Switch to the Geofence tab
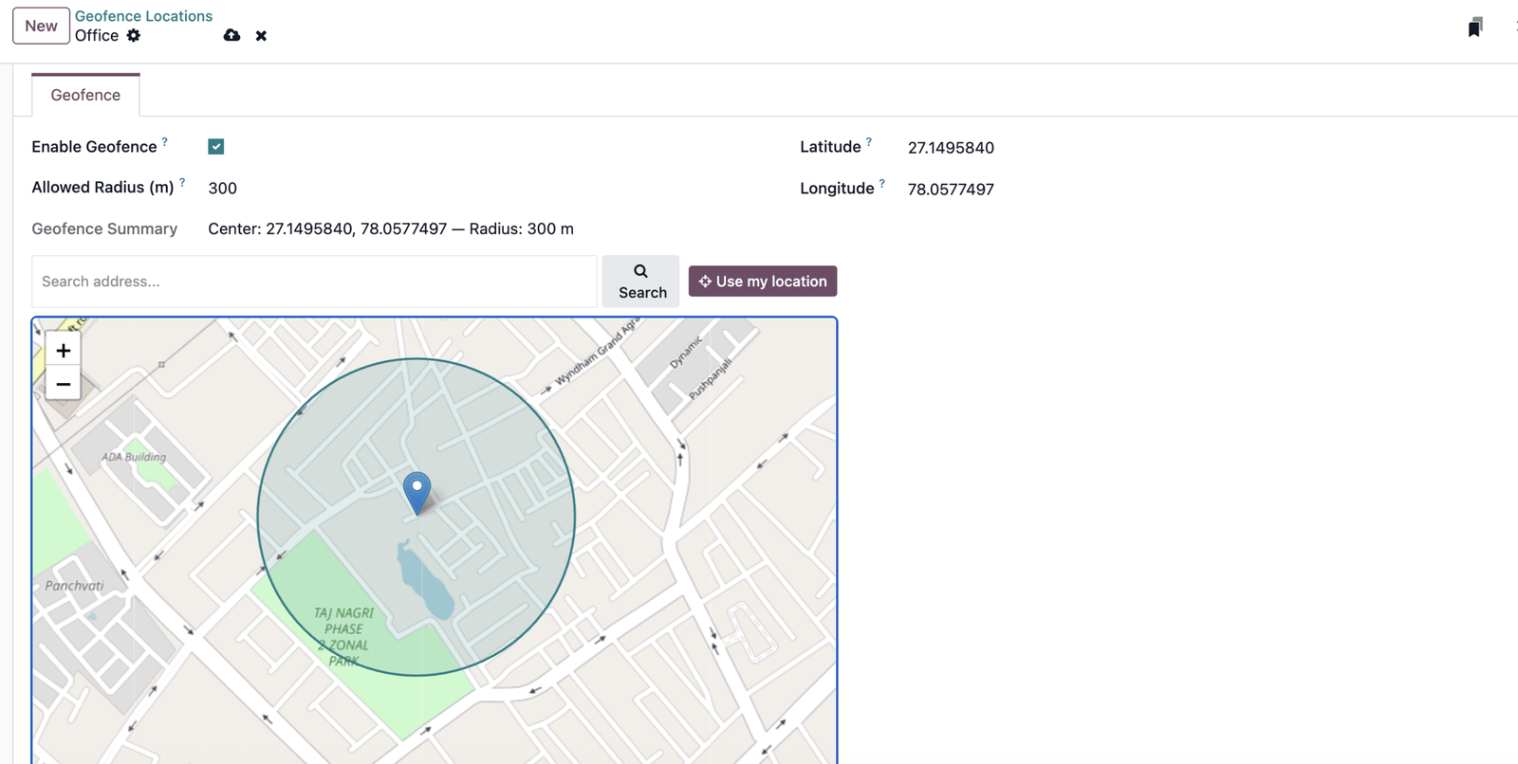Screen dimensions: 1518x764 [x=85, y=95]
